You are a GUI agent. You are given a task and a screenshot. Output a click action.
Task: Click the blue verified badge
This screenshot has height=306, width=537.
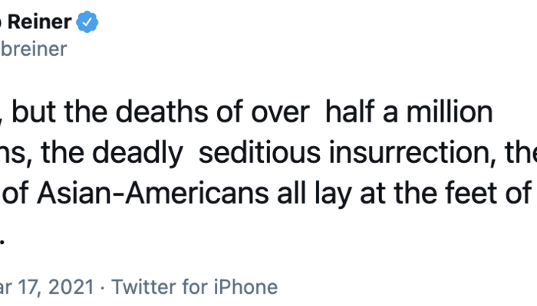point(88,24)
